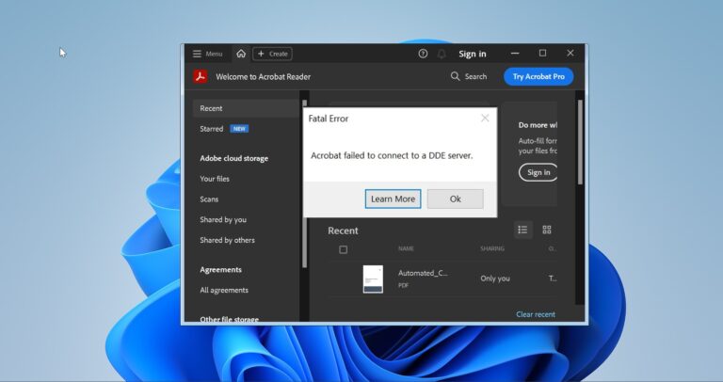This screenshot has width=723, height=382.
Task: Open the Automated_C... PDF thumbnail
Action: tap(373, 279)
